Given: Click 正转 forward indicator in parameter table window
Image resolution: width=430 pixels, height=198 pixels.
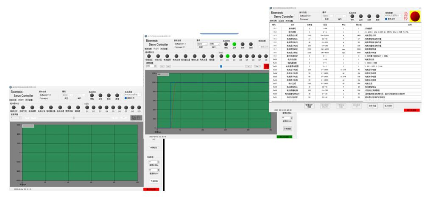Looking at the screenshot, I should [x=361, y=16].
